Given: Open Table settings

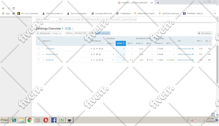Looking at the screenshot, I should point(205,33).
